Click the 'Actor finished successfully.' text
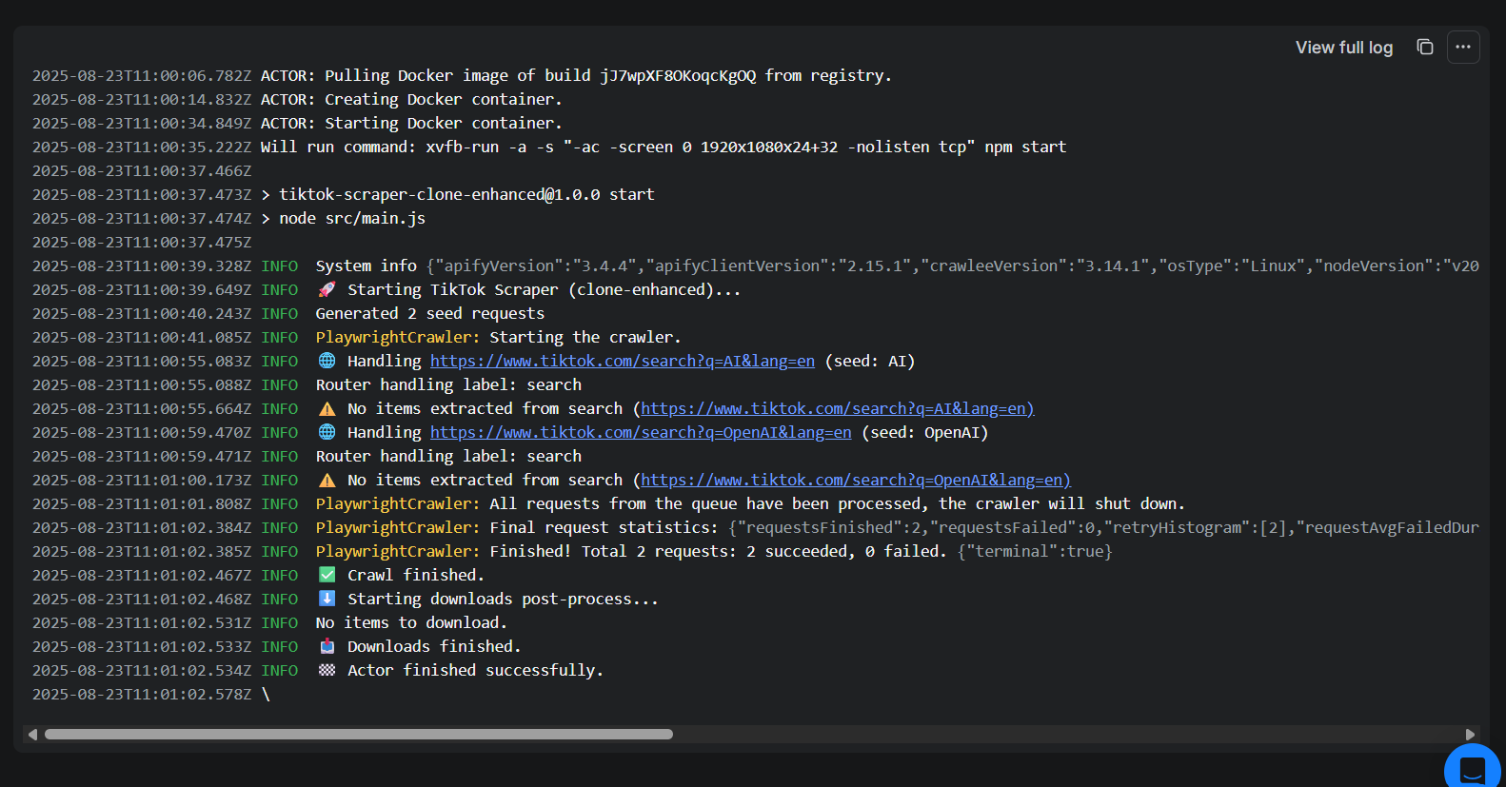 coord(475,671)
